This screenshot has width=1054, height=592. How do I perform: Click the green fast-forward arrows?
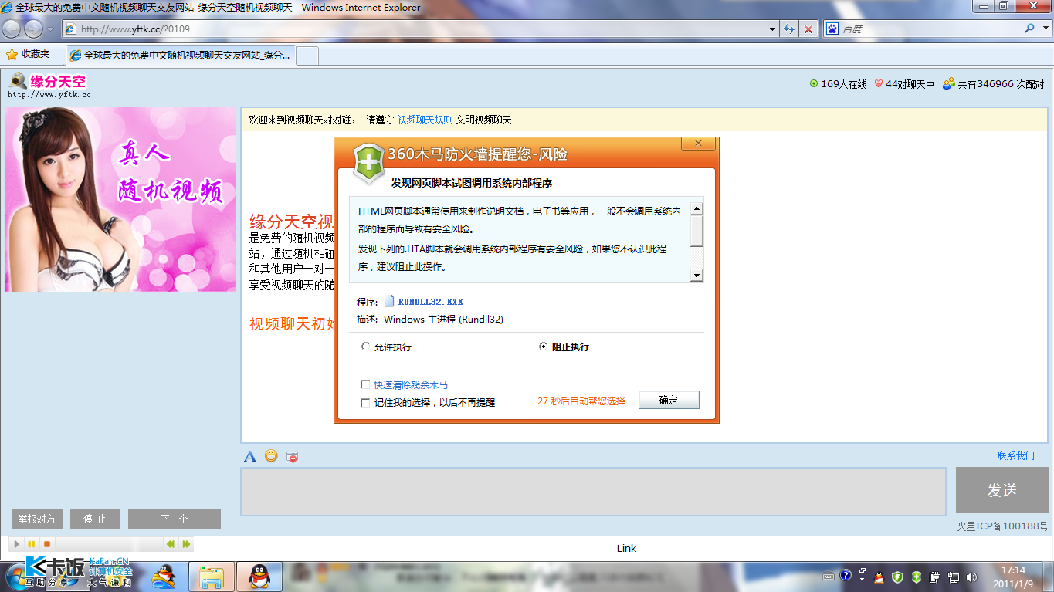(186, 544)
